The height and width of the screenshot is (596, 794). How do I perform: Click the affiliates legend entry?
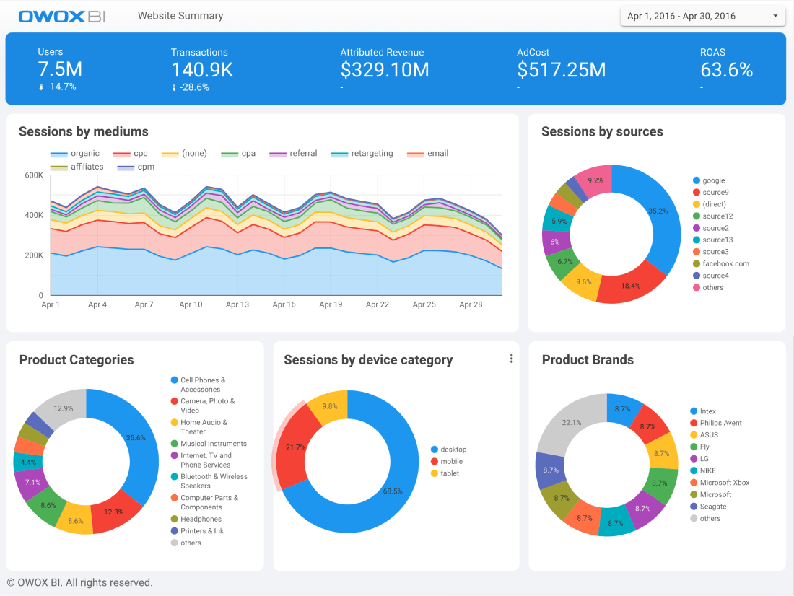77,167
